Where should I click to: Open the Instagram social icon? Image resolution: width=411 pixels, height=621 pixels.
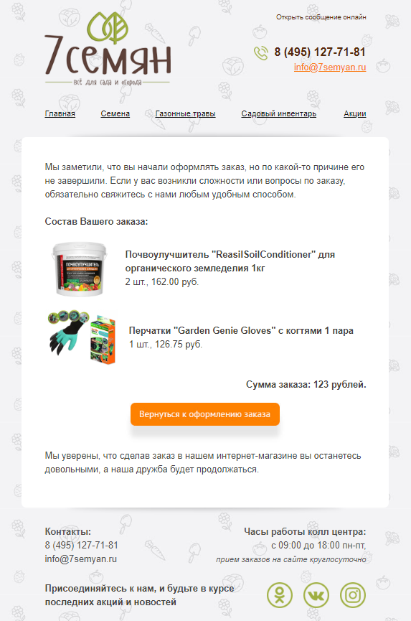tap(353, 595)
